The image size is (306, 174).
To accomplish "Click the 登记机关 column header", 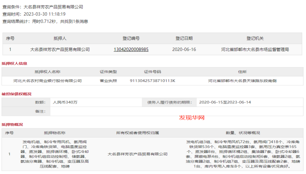I will click(x=255, y=38).
